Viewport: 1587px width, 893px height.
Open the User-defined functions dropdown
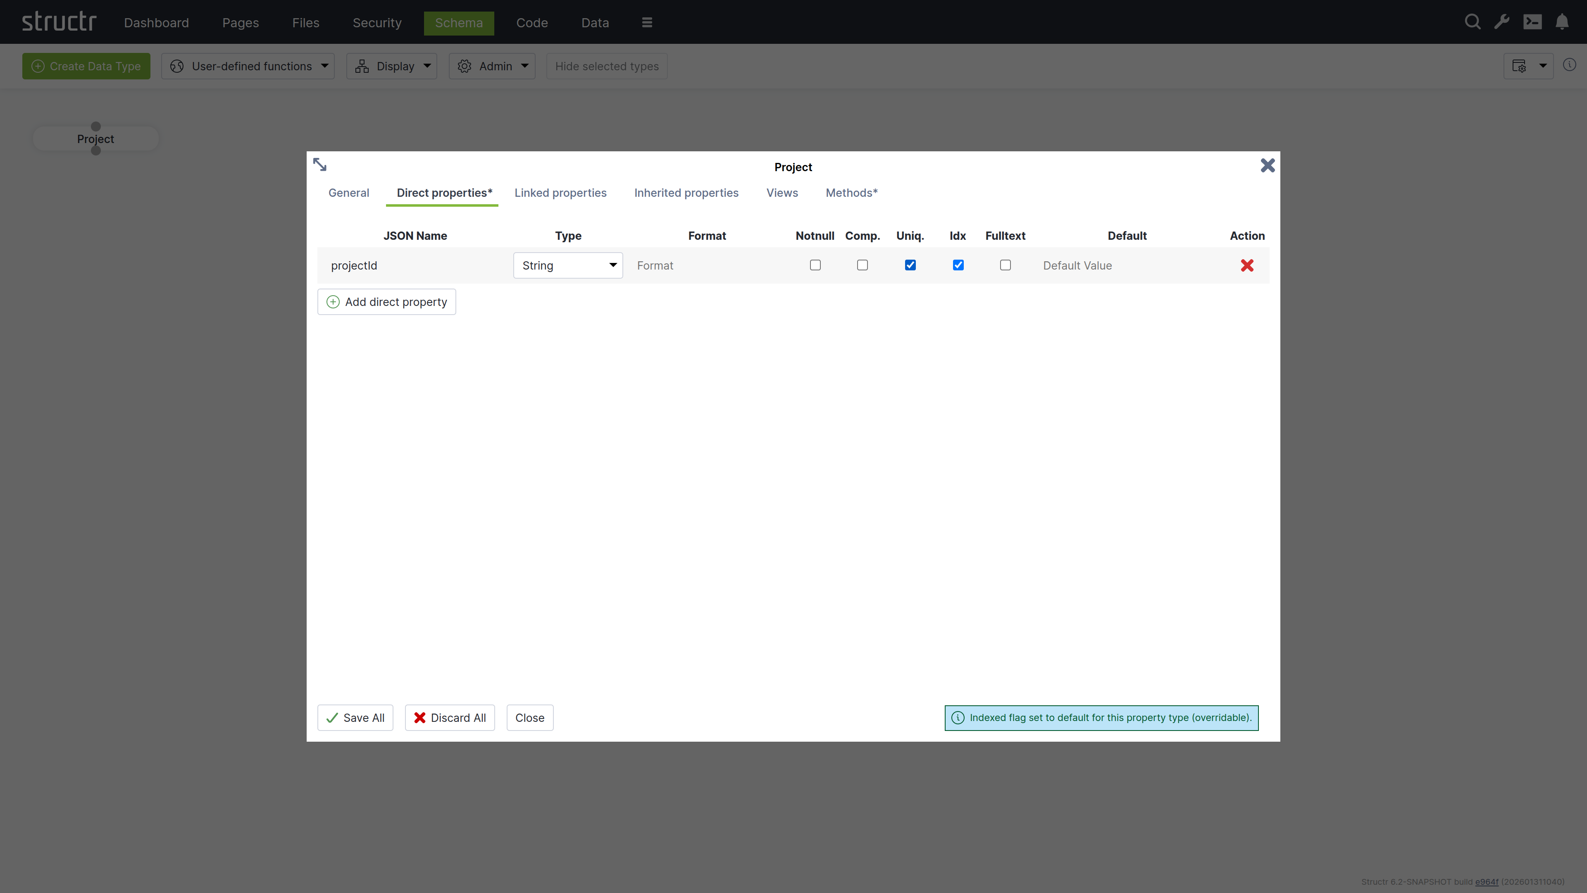248,66
